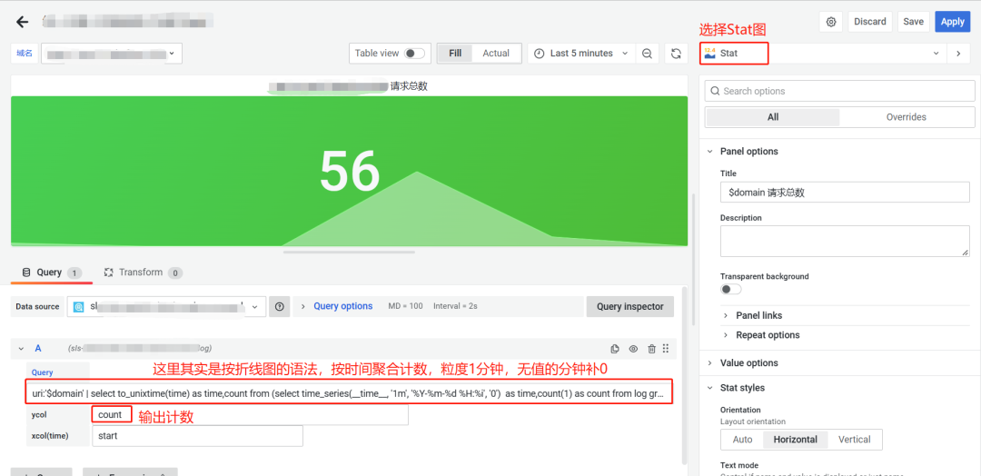Screen dimensions: 981x476
Task: Open the Last 5 minutes time picker
Action: coord(581,54)
